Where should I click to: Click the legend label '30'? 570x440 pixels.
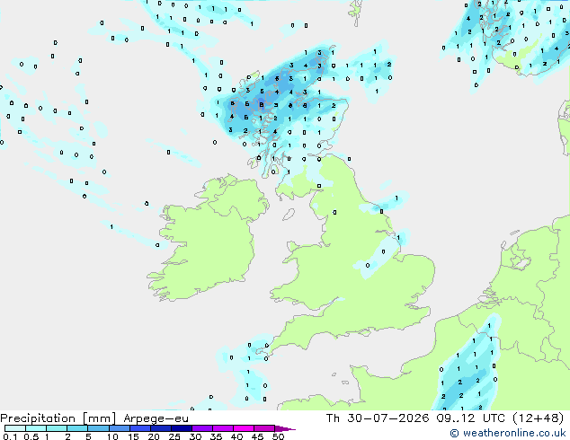pos(195,436)
